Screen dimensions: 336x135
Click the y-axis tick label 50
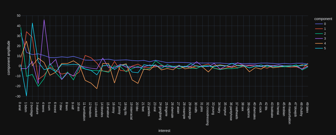click(x=19, y=16)
